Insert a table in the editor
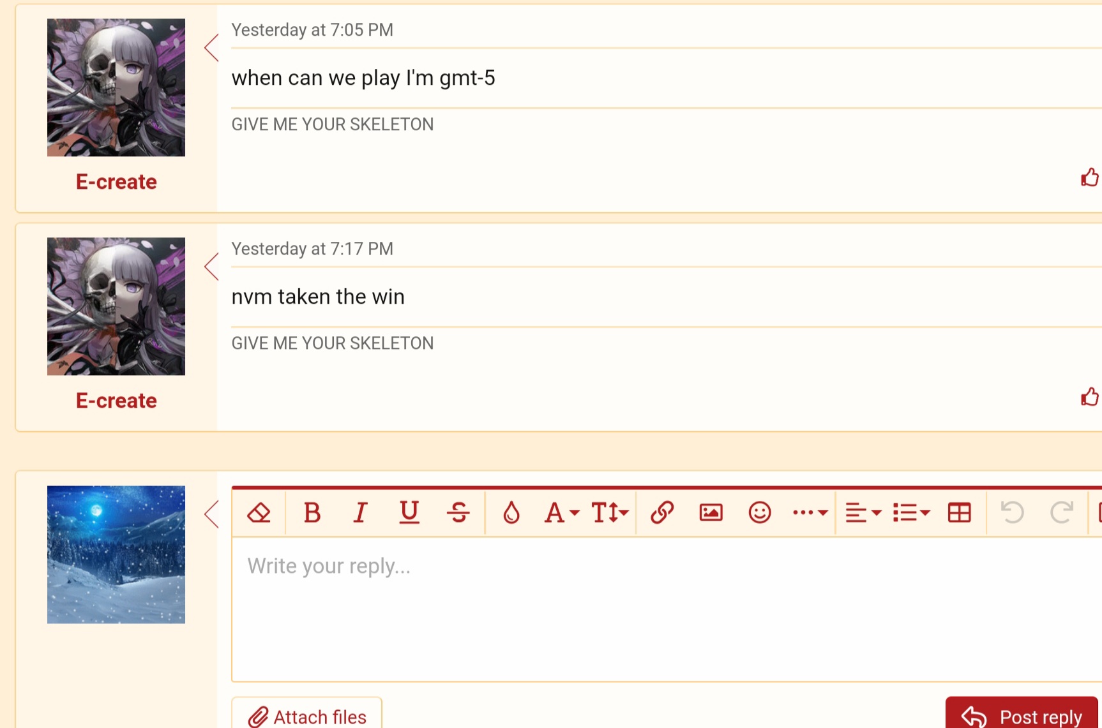Image resolution: width=1102 pixels, height=728 pixels. point(960,512)
